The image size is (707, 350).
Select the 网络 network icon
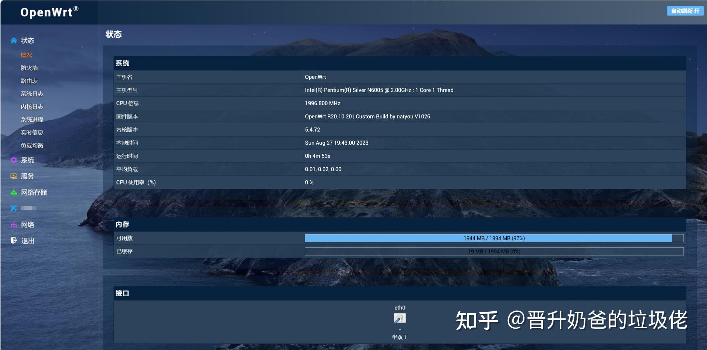coord(14,225)
